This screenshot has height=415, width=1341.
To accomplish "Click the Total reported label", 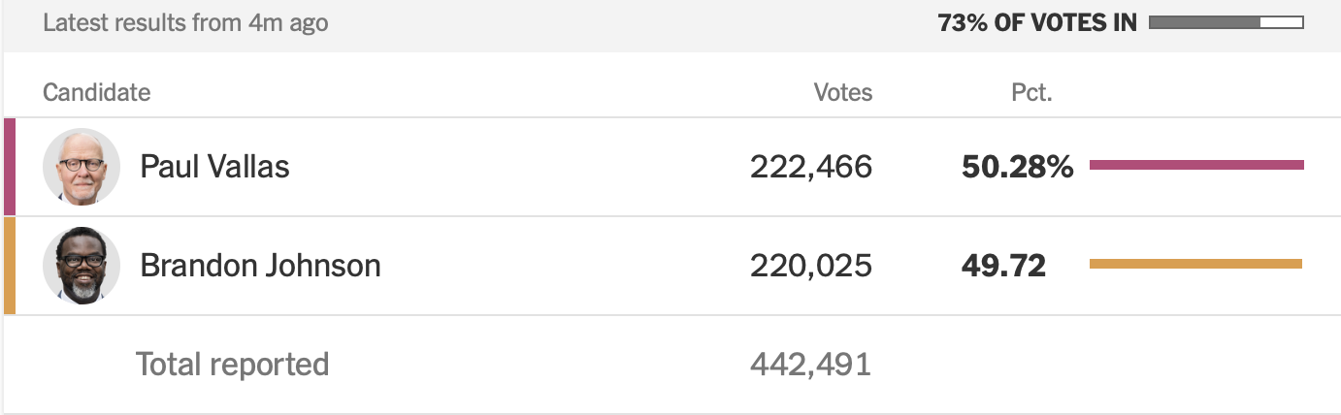I will 232,365.
